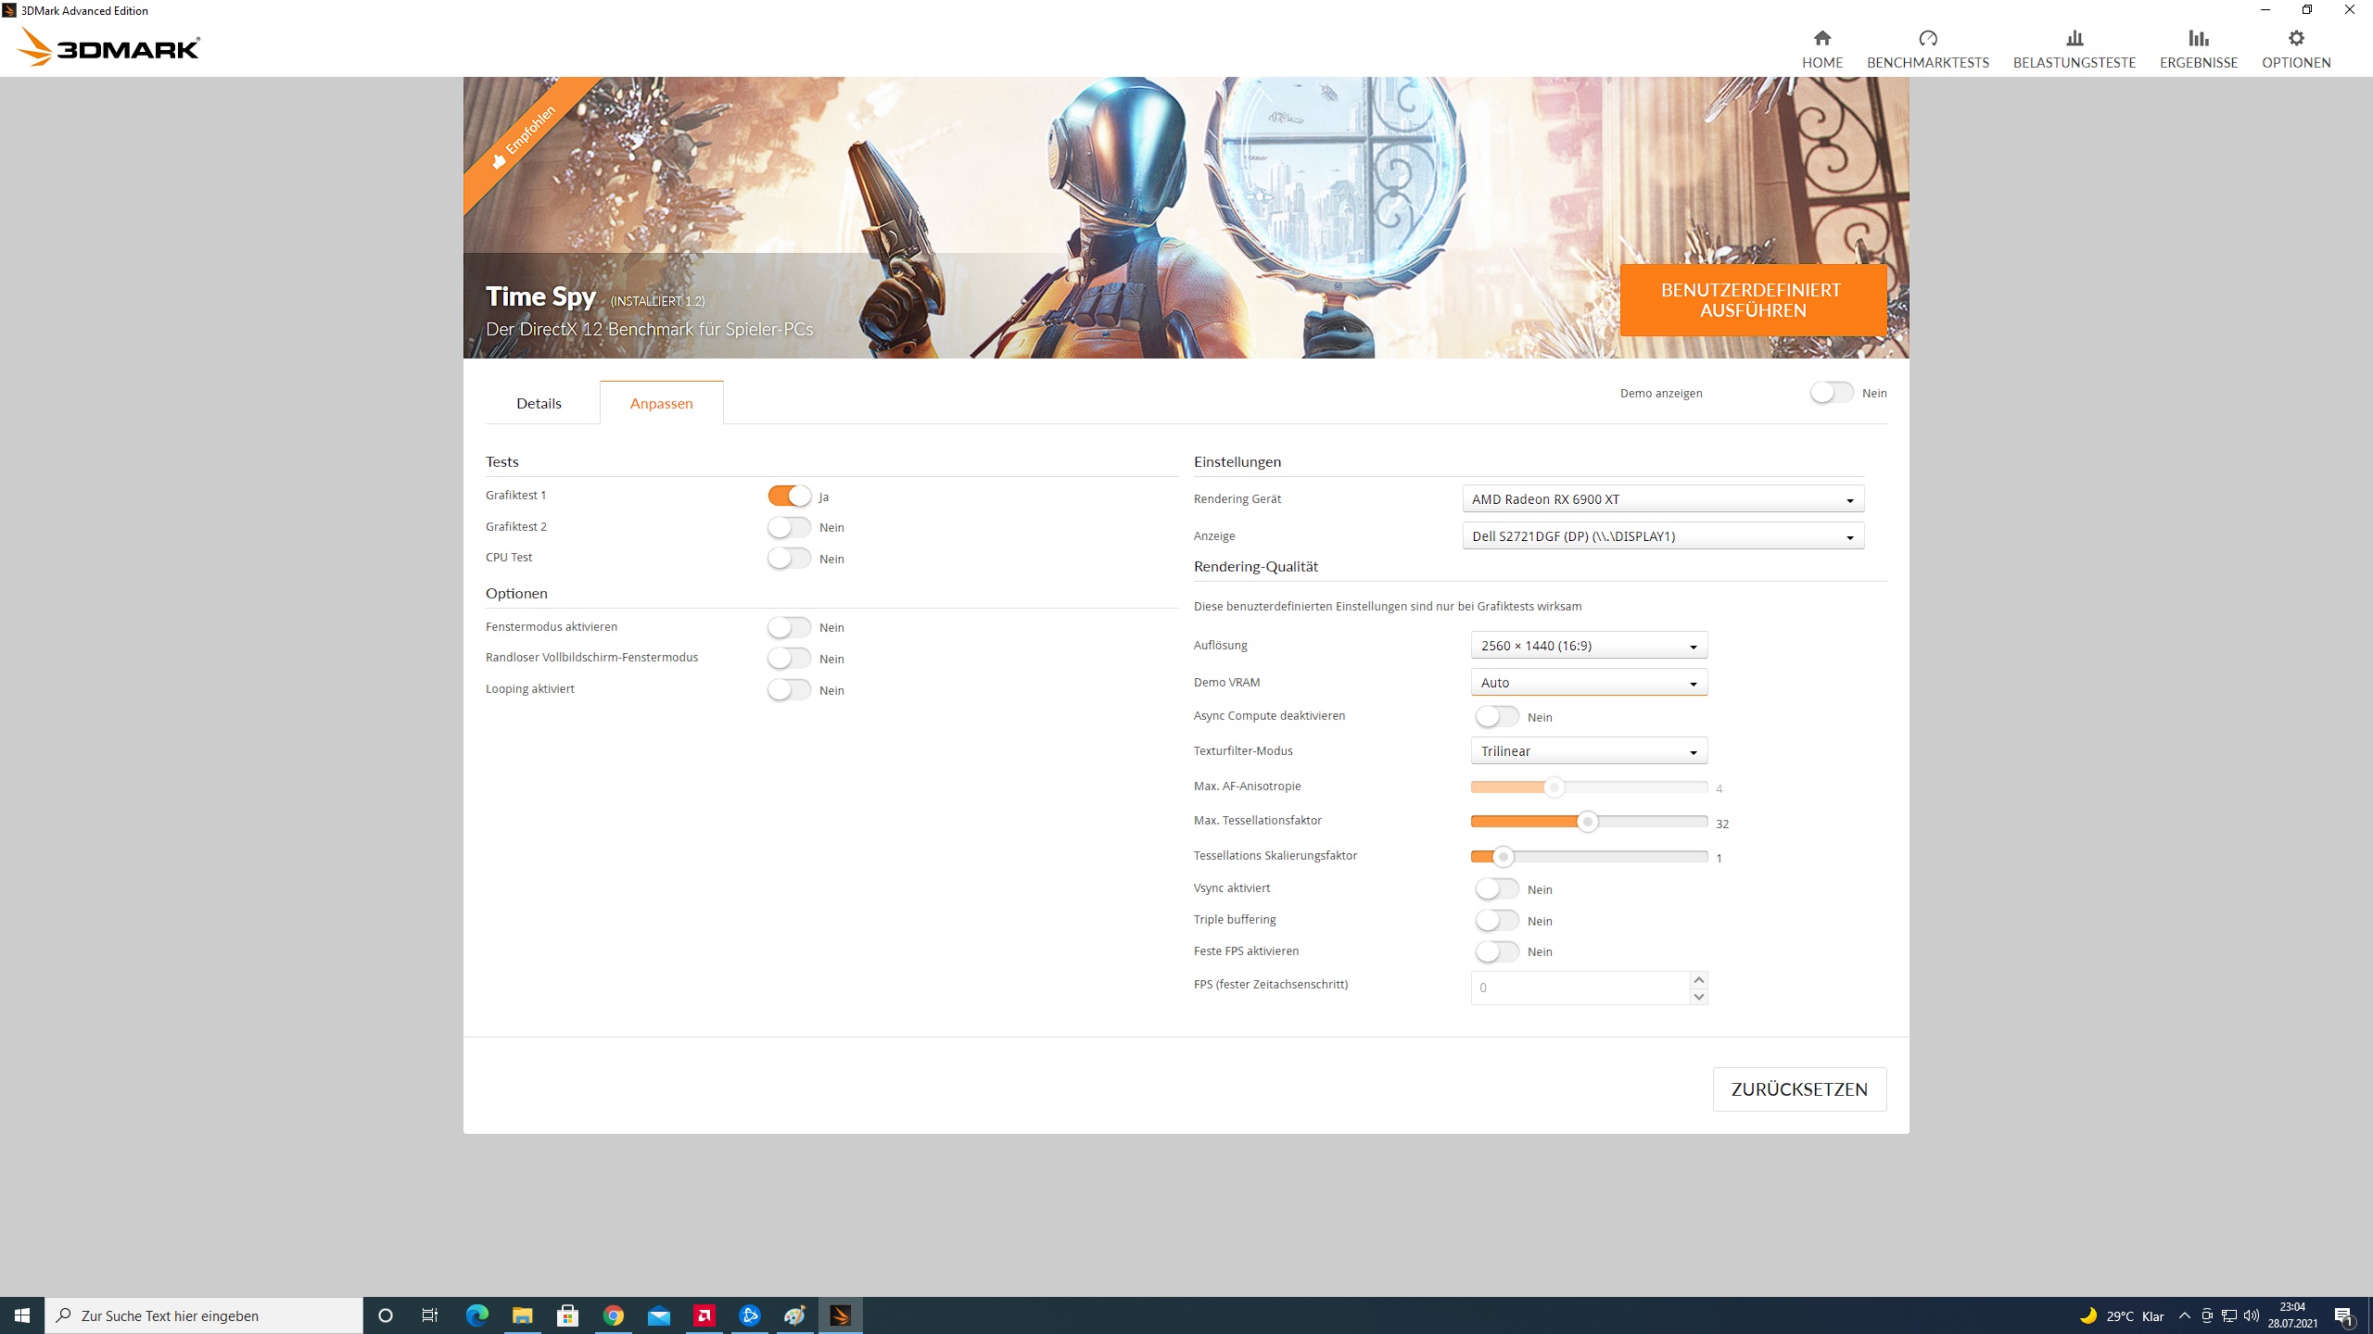Open the Auflösung resolution dropdown
The image size is (2373, 1334).
(1589, 646)
